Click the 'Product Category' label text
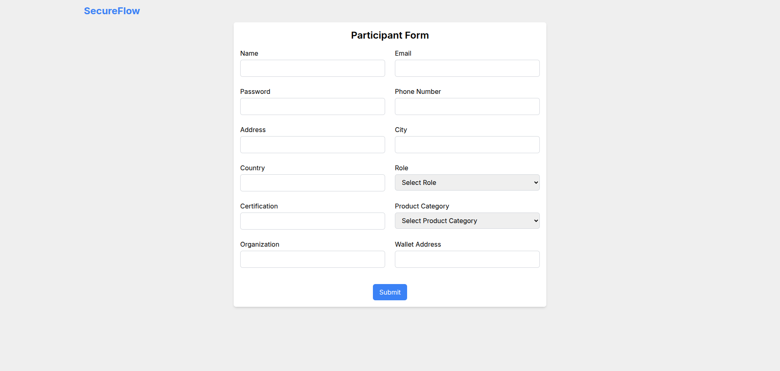The image size is (780, 371). [422, 206]
